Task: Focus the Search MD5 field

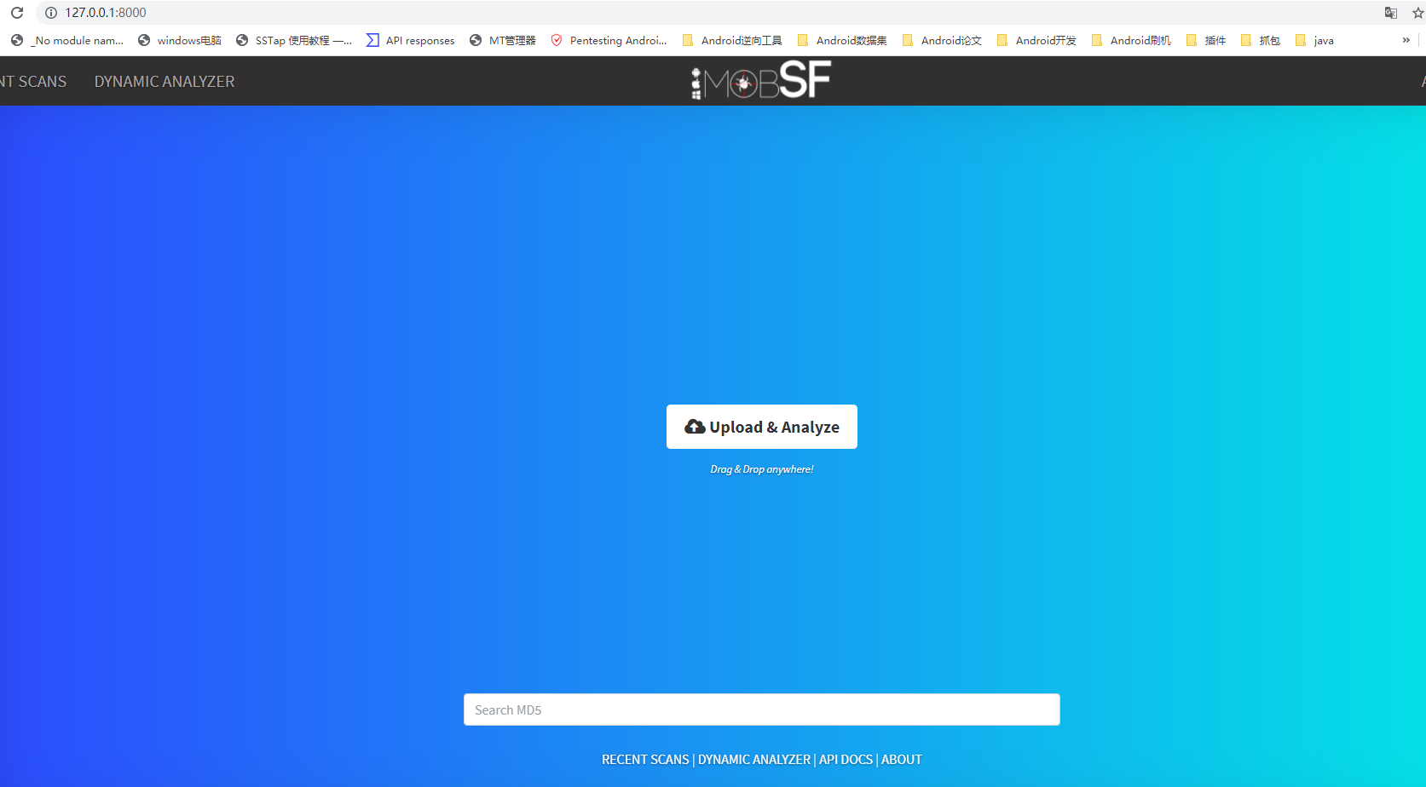Action: [762, 709]
